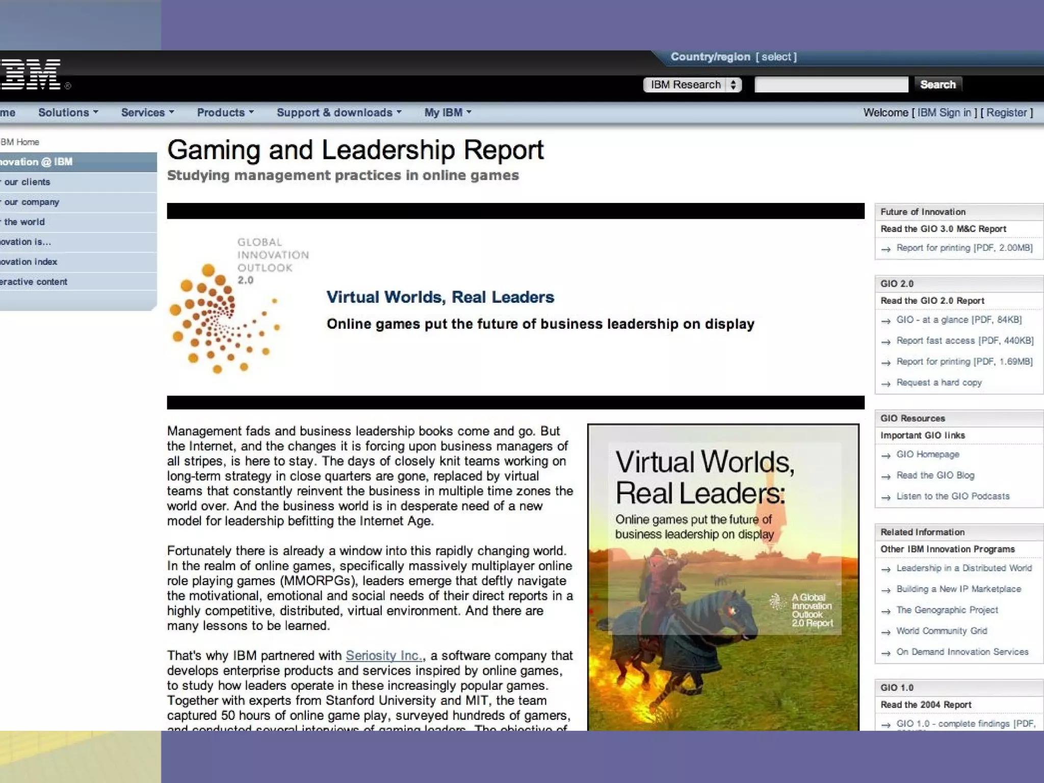Select Innovation @ IBM sidebar item

coord(78,162)
